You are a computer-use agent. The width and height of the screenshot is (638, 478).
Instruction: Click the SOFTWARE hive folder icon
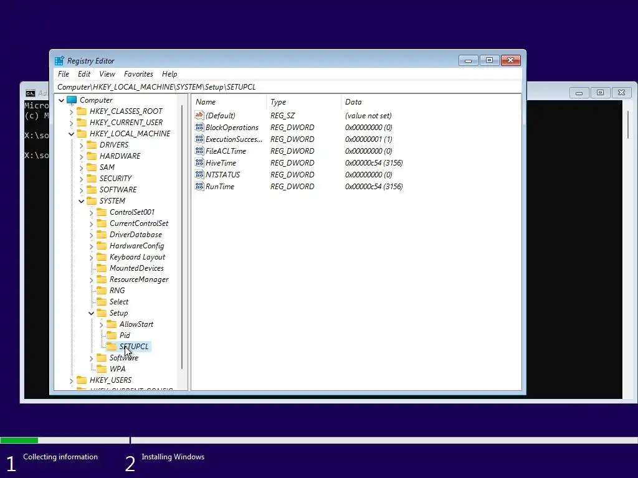pos(92,190)
